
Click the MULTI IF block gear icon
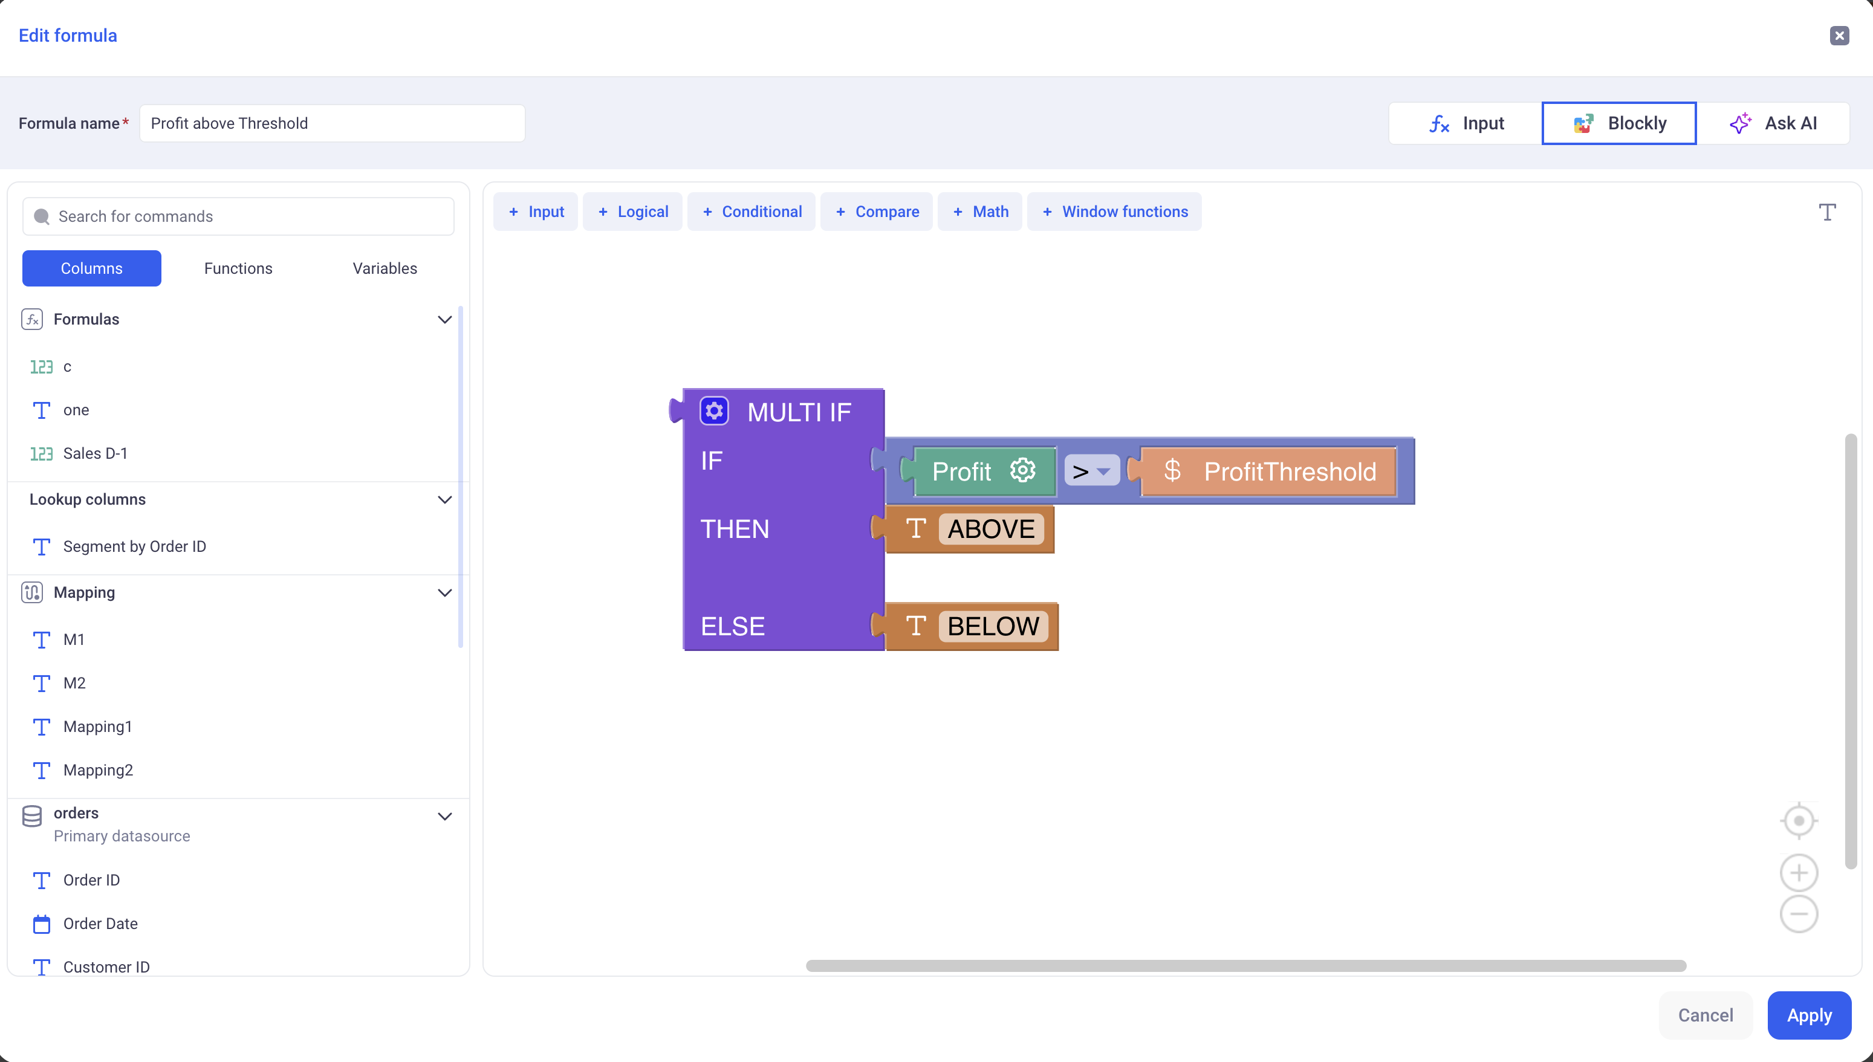[x=714, y=412]
